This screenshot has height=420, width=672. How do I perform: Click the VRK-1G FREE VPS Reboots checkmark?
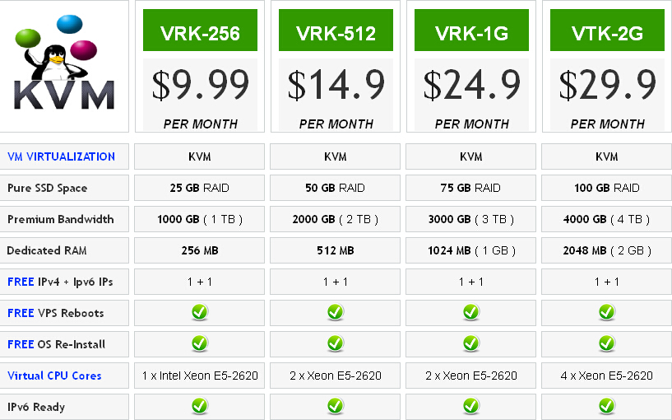point(471,312)
